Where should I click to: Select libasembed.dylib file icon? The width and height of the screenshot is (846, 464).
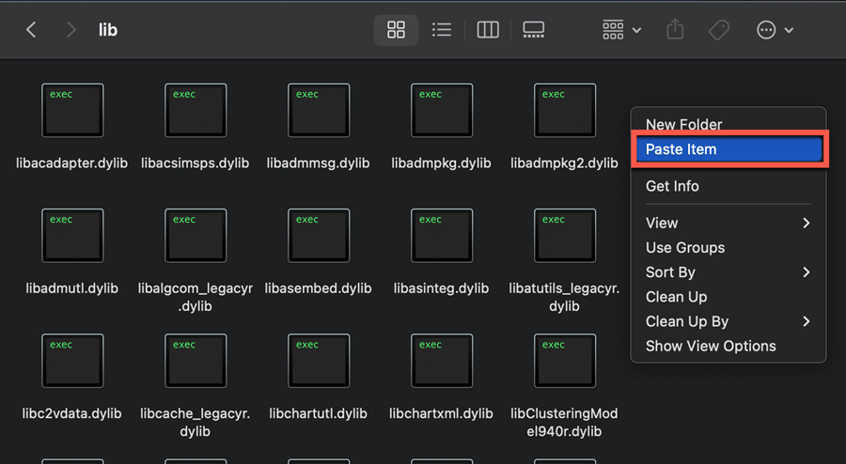click(319, 236)
